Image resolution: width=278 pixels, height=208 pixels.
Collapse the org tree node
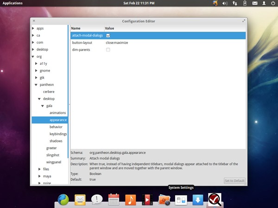click(x=33, y=56)
